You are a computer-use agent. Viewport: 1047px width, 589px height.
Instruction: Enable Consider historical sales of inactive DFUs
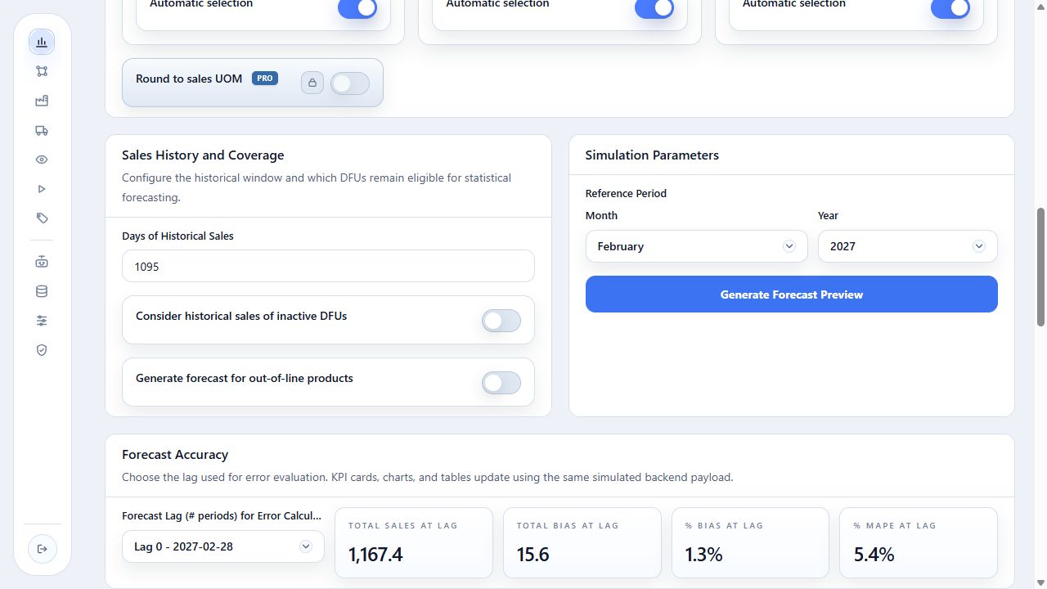[x=501, y=321]
